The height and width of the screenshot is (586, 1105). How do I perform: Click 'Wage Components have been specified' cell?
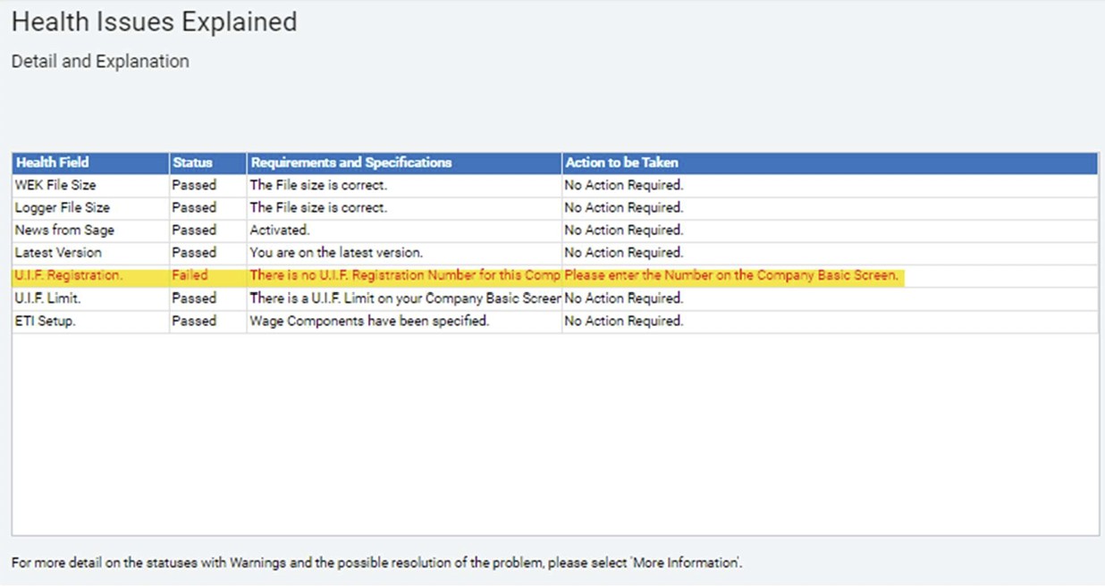point(369,321)
